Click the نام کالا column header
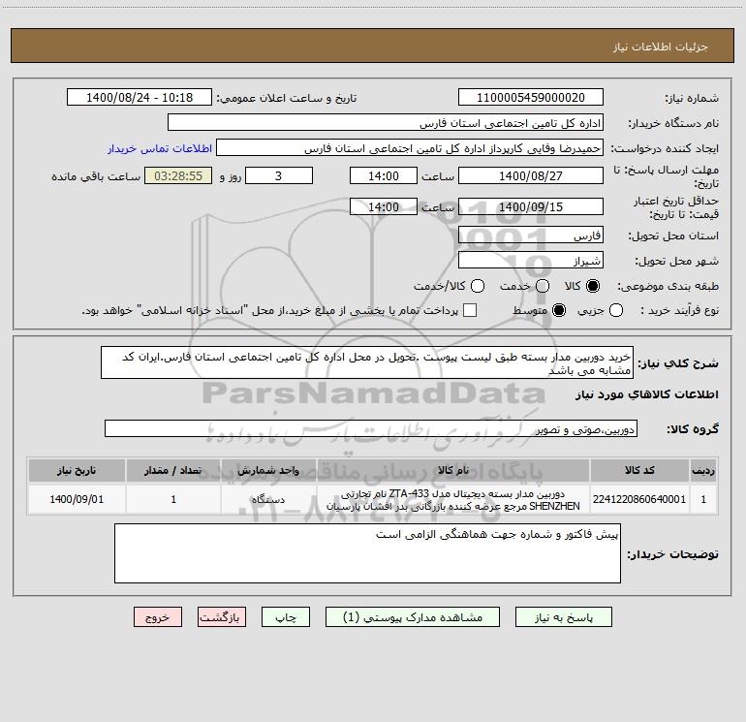This screenshot has height=722, width=746. tap(453, 470)
